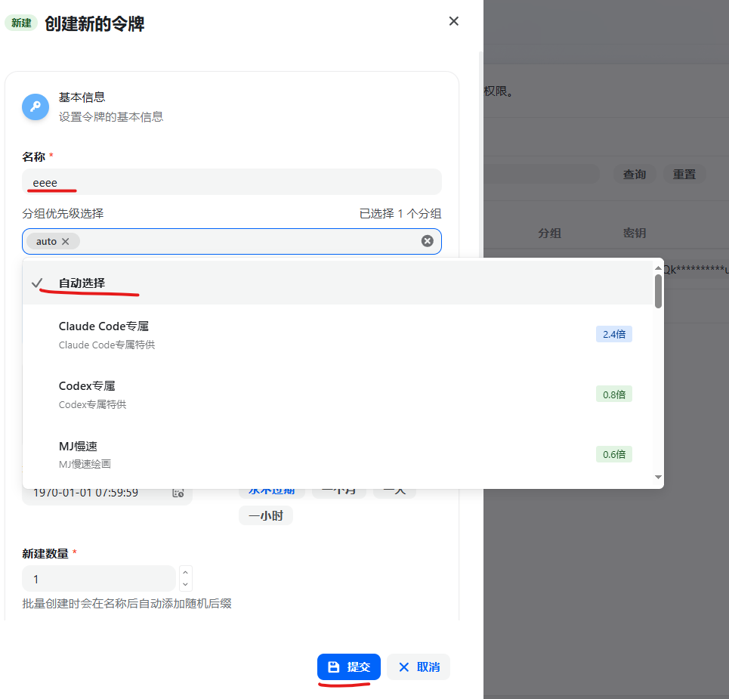Remove the auto chip using its × icon
The height and width of the screenshot is (699, 729).
tap(65, 240)
